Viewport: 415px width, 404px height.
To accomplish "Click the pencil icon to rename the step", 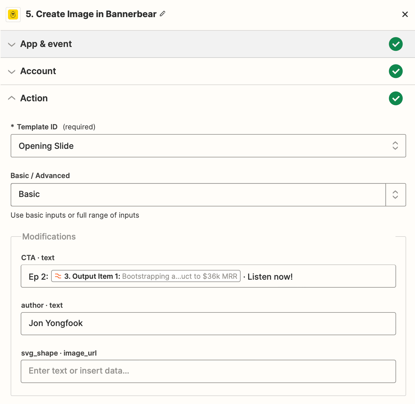I will [x=162, y=14].
